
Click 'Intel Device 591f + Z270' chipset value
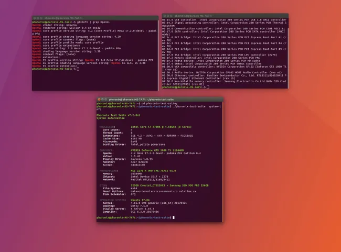pos(150,177)
